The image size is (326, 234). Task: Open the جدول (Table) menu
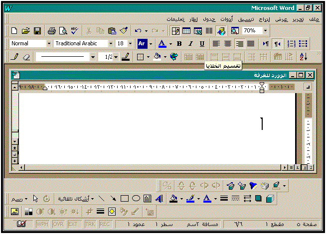209,19
